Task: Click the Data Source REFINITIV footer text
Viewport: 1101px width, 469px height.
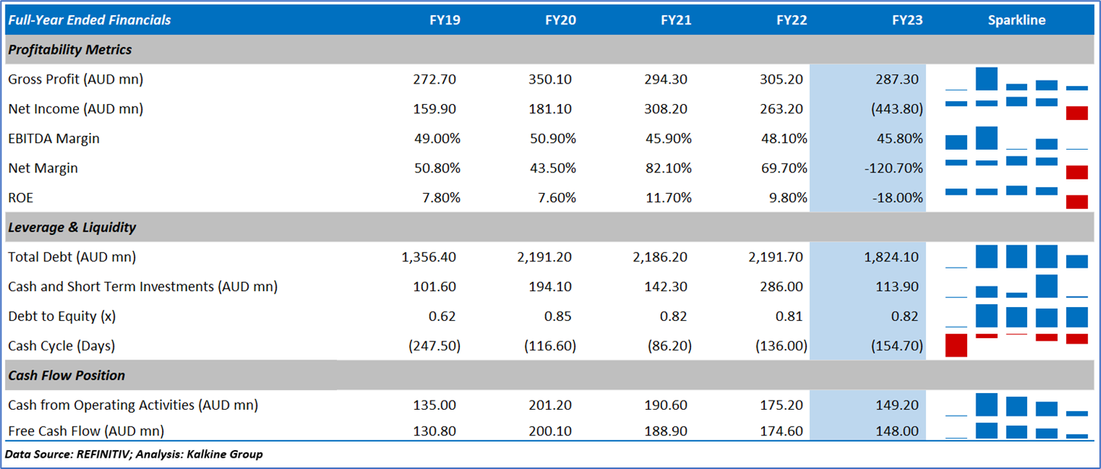Action: [134, 455]
